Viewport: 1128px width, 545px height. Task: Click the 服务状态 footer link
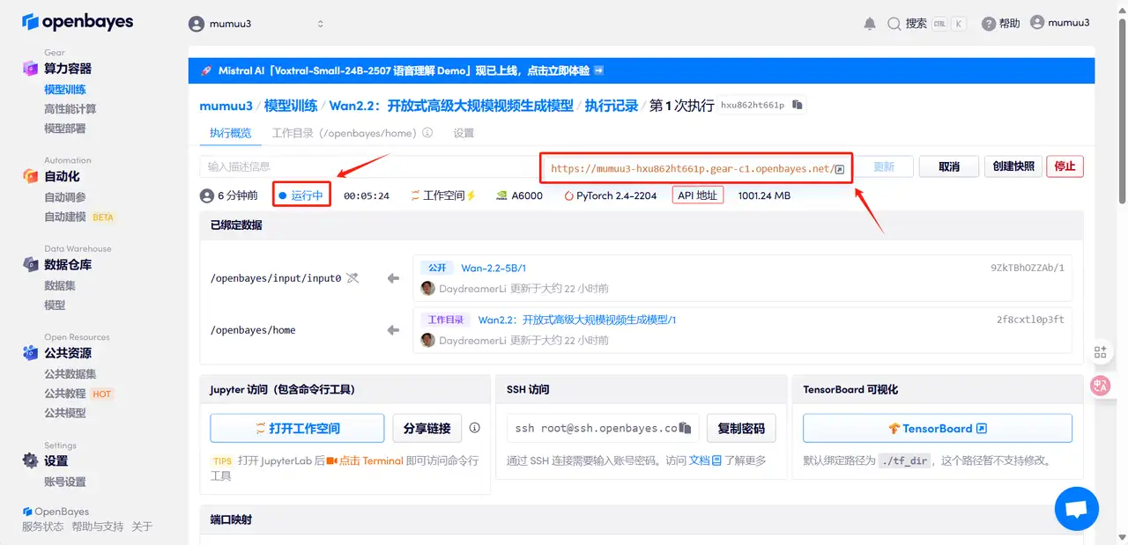[x=43, y=527]
